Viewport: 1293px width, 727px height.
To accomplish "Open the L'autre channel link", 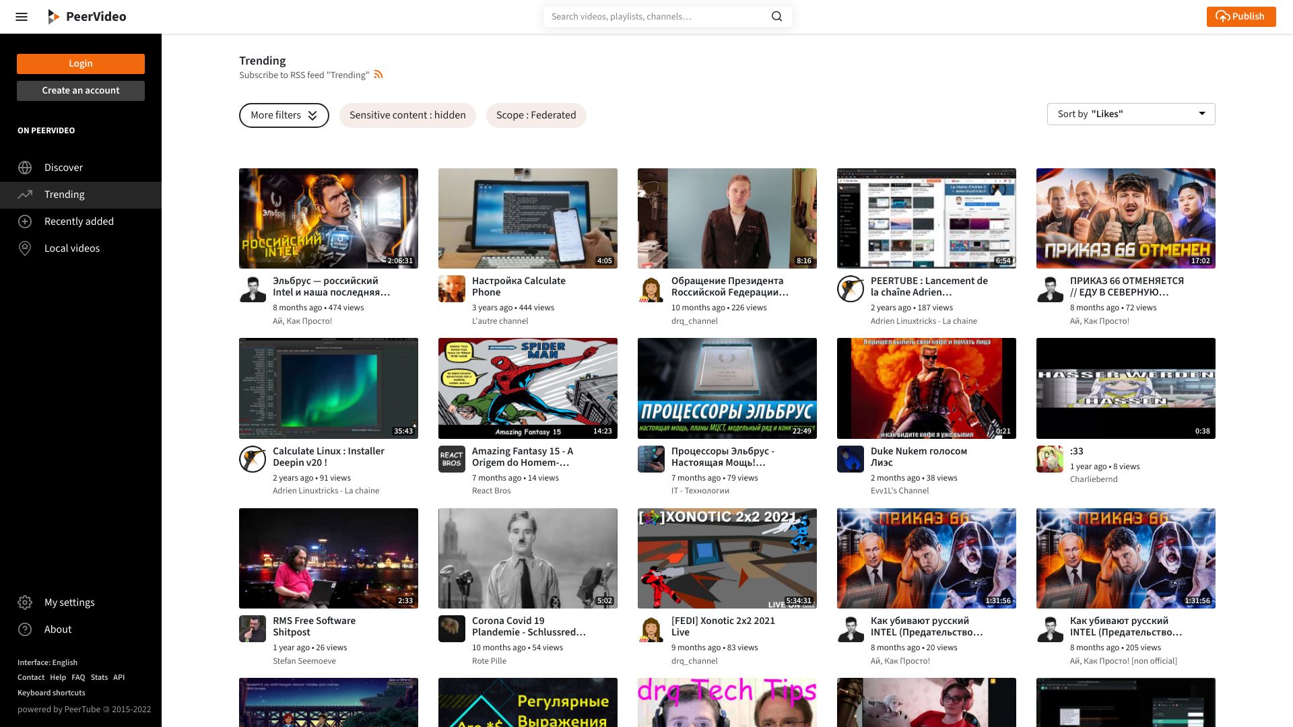I will coord(500,321).
